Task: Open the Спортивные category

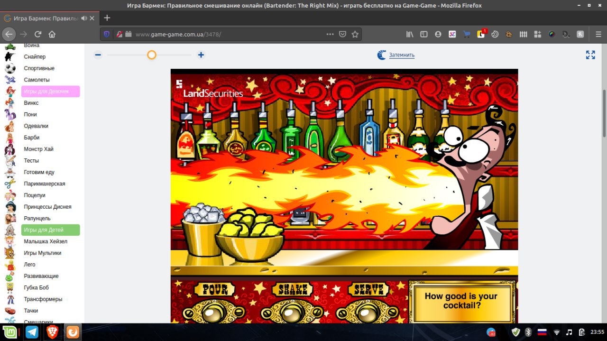Action: coord(39,68)
